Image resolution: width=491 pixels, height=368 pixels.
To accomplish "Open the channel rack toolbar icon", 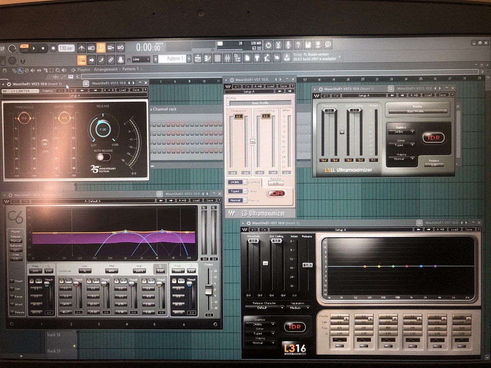I will coord(217,58).
